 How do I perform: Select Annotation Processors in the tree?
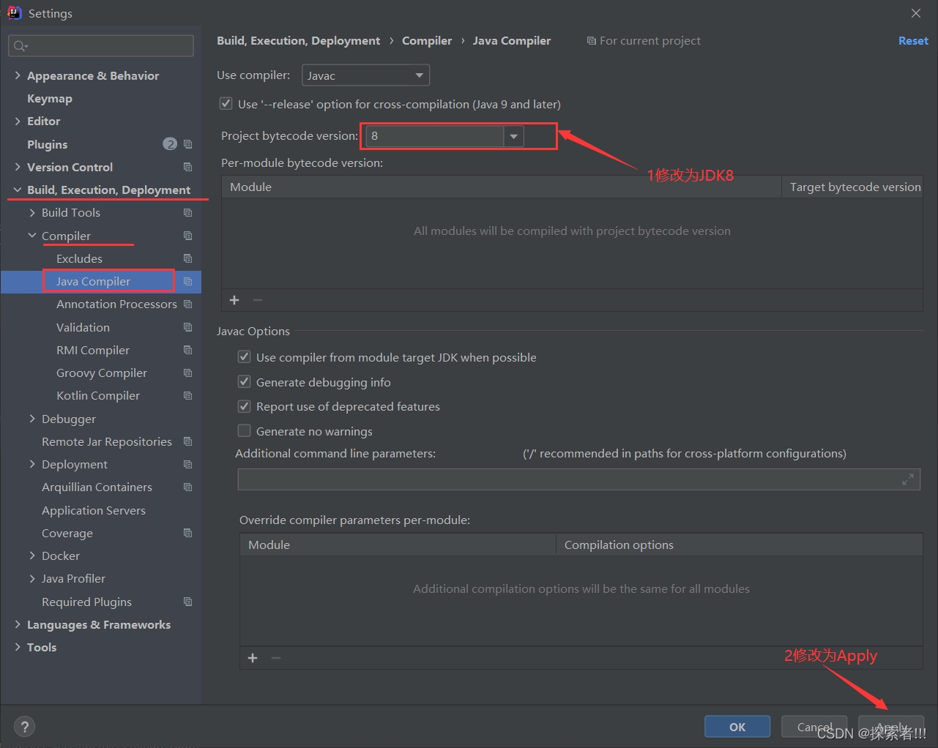tap(116, 304)
